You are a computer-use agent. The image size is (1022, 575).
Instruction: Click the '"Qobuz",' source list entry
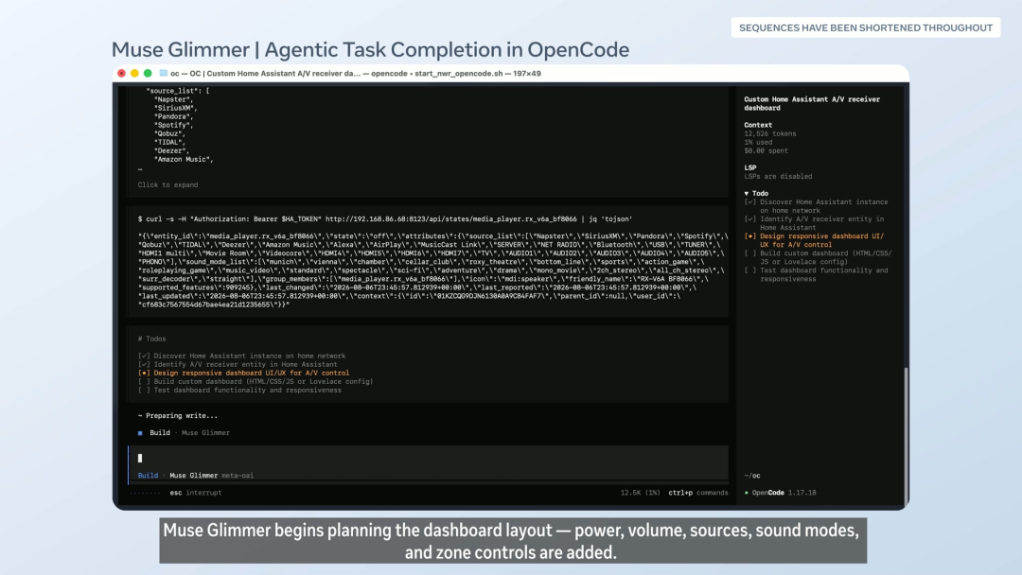point(169,133)
